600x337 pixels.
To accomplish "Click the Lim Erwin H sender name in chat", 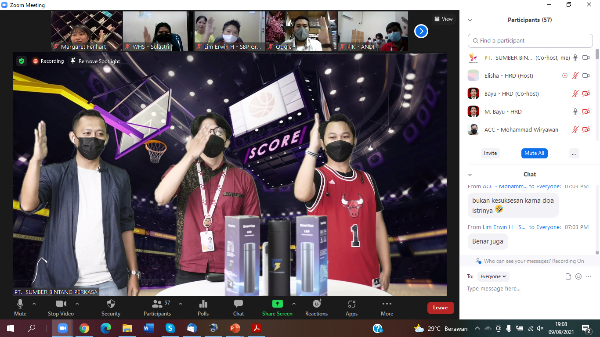I will click(504, 227).
